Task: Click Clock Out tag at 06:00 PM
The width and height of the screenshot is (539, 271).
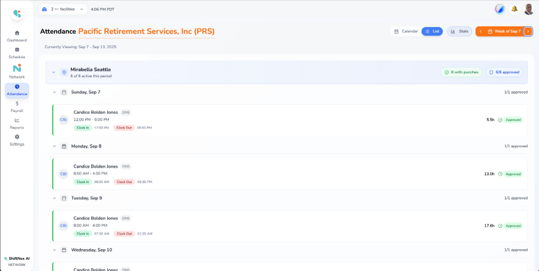Action: coord(124,128)
